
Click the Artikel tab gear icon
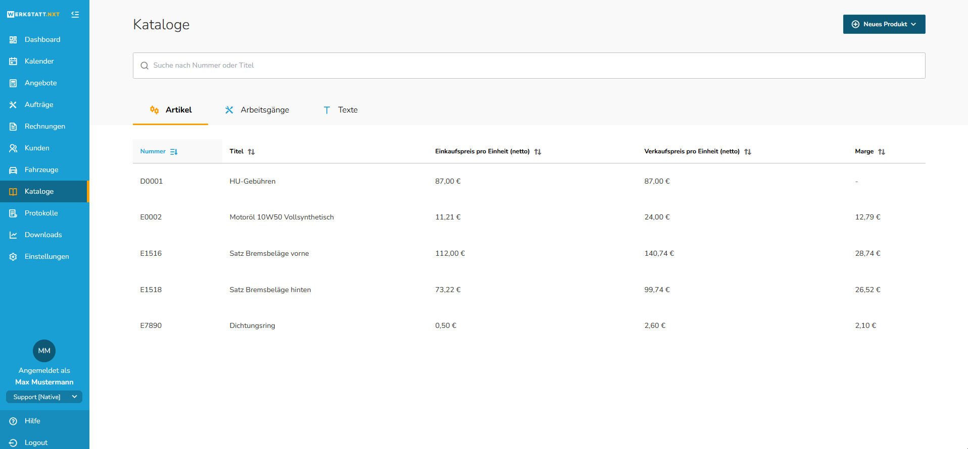tap(155, 109)
